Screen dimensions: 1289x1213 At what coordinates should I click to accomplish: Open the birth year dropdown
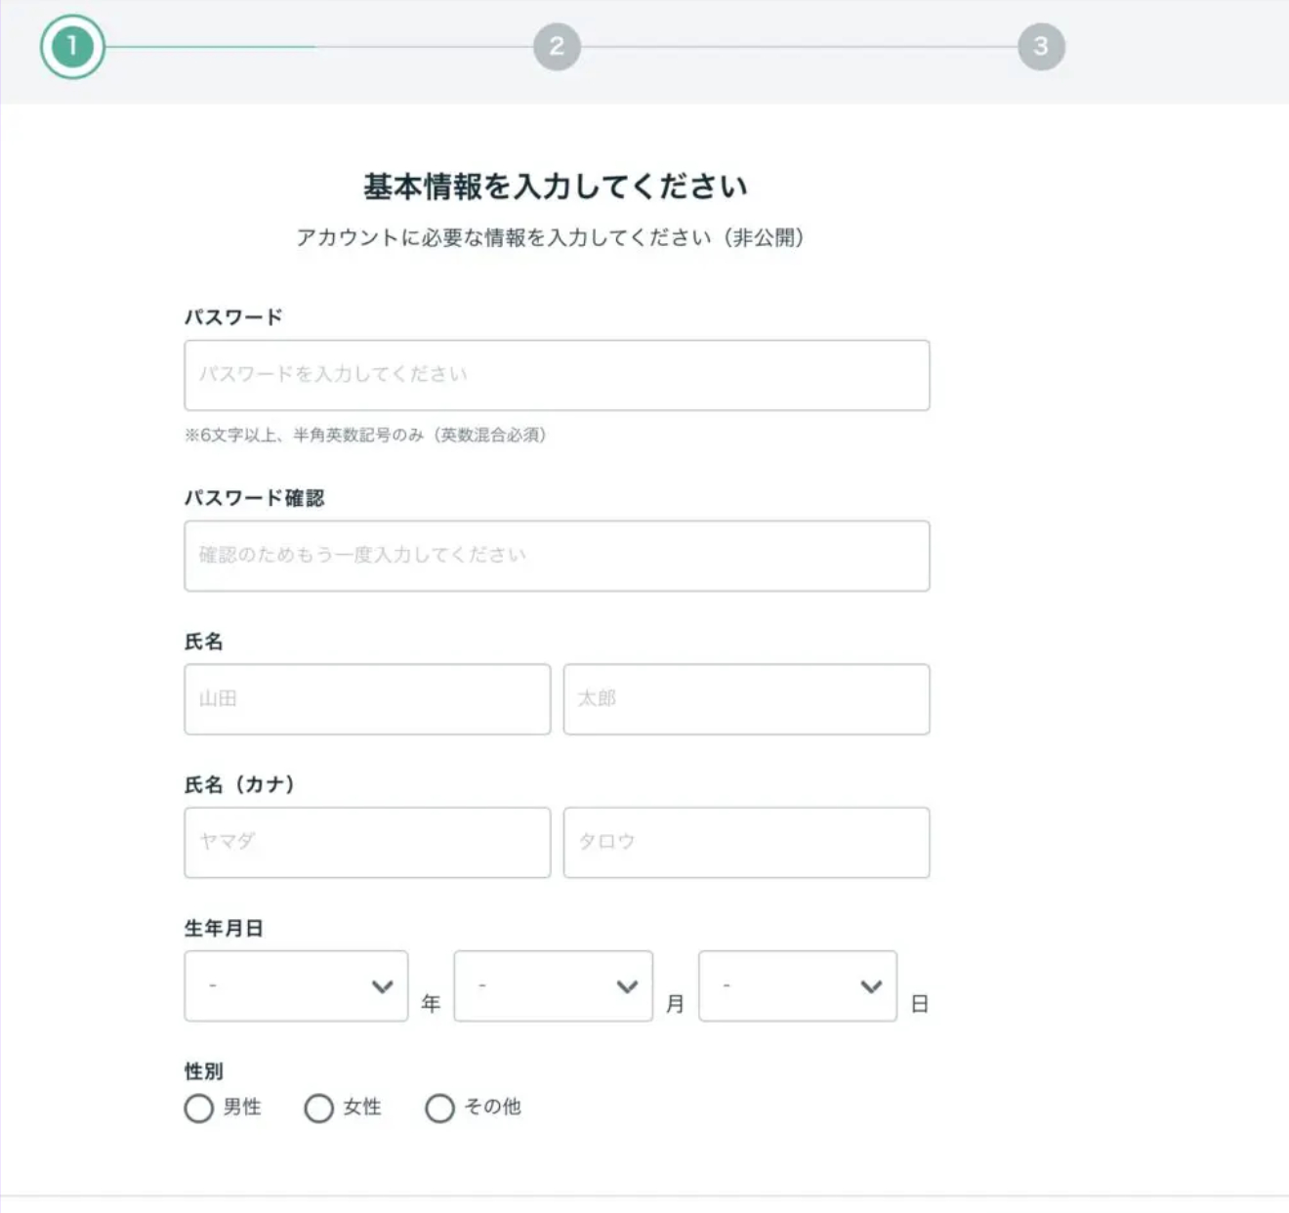[x=296, y=986]
